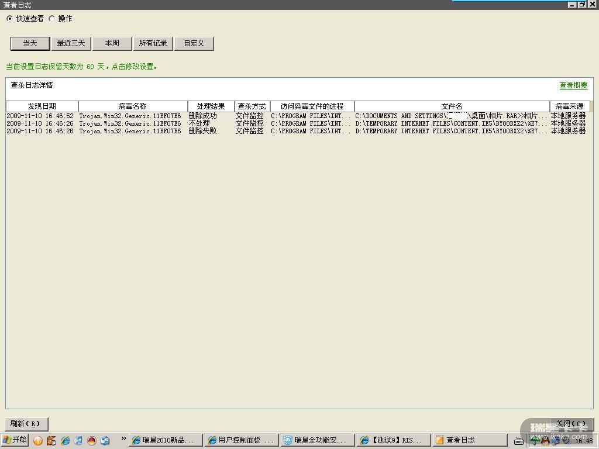Switch to the 瑞星2010新品 taskbar window
This screenshot has width=599, height=449.
tap(166, 440)
